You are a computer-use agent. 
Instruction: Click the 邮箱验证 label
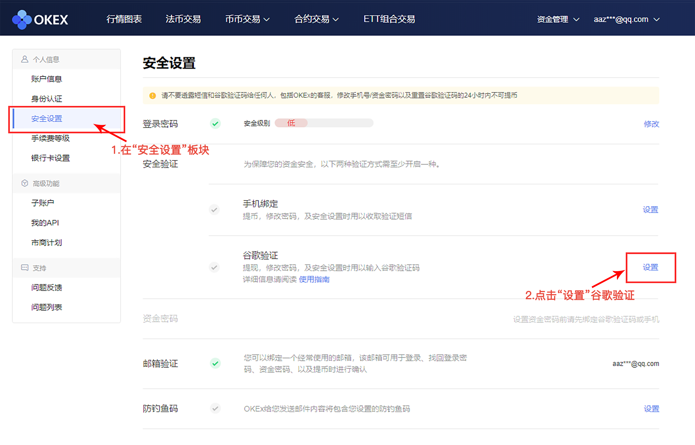pyautogui.click(x=160, y=364)
